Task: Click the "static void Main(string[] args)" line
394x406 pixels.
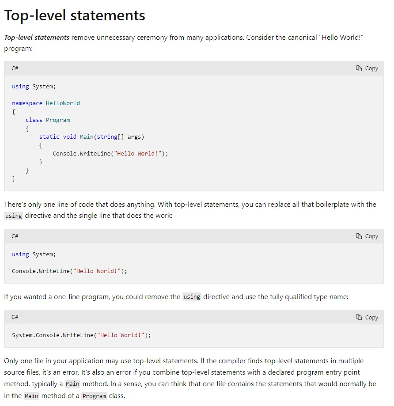Action: pyautogui.click(x=91, y=137)
